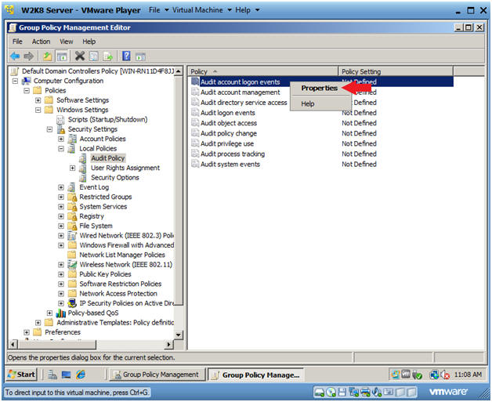
Task: Collapse the Policies node
Action: (x=27, y=91)
